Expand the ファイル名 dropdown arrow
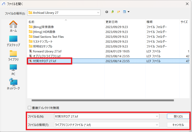192x132 pixels. 157,116
